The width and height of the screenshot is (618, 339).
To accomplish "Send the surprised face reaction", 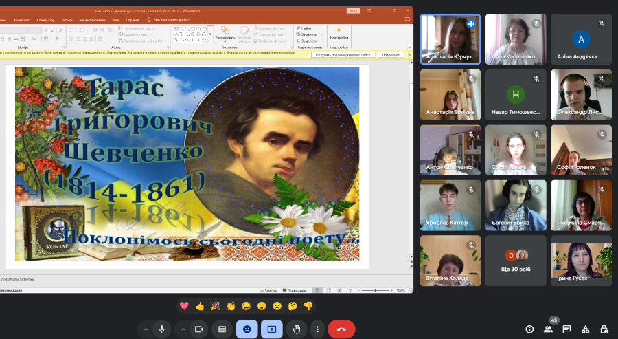I will pos(262,306).
